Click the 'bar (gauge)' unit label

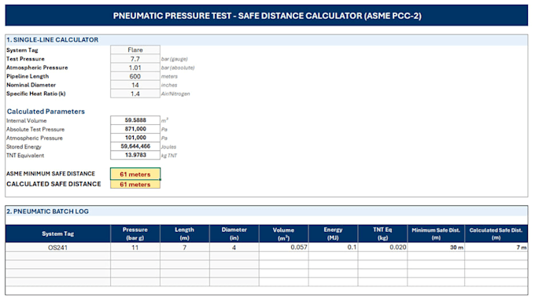(x=175, y=59)
